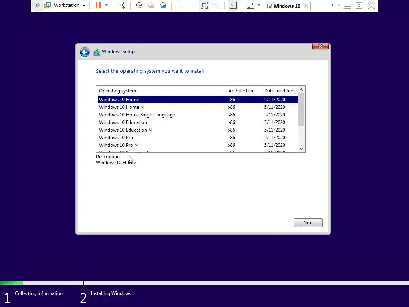
Task: Enter full screen mode
Action: pyautogui.click(x=204, y=5)
